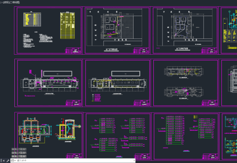Click the 全厂总平面 drawing title text

click(112, 49)
